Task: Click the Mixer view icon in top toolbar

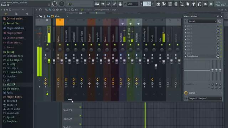Action: click(176, 4)
